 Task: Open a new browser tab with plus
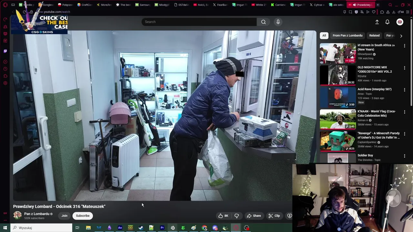tap(378, 5)
